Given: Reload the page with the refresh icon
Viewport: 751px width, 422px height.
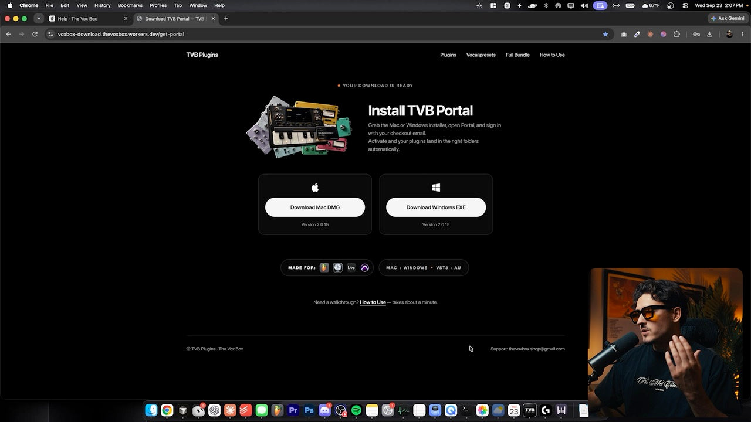Looking at the screenshot, I should (35, 34).
